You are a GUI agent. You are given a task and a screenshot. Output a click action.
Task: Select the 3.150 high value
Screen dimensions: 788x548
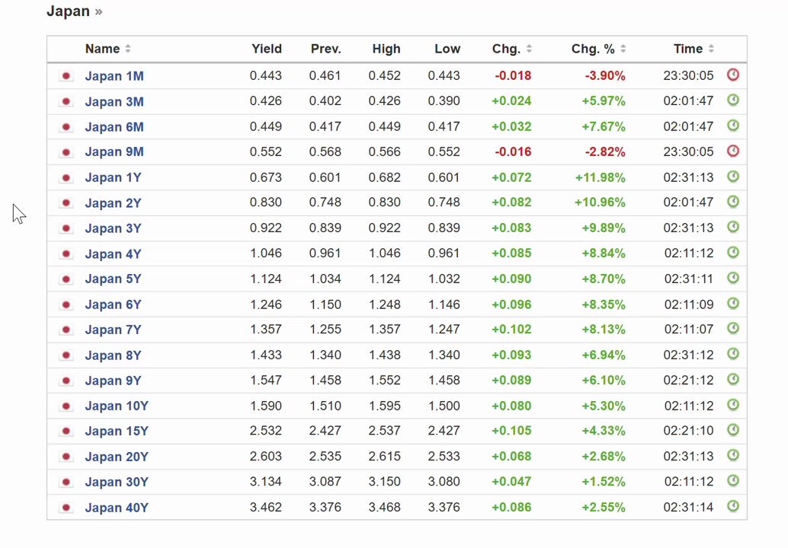click(x=384, y=481)
